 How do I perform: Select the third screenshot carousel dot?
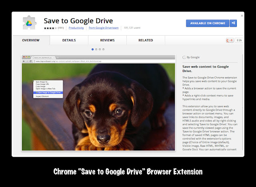(100, 50)
